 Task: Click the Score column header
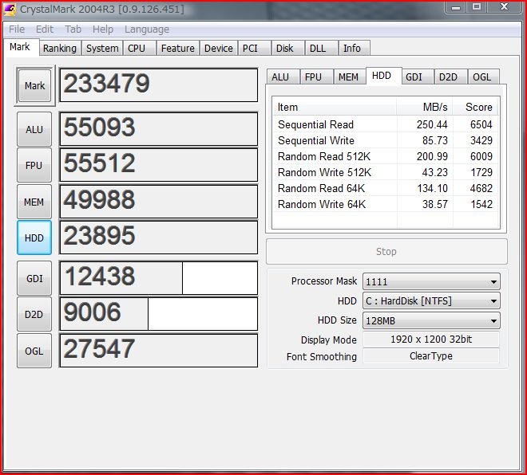point(476,107)
